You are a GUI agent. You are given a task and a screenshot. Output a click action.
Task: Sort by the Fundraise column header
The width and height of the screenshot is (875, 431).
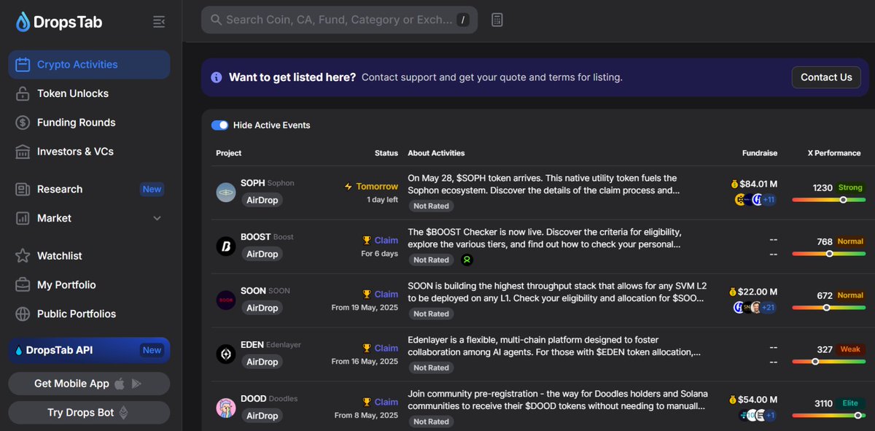[x=760, y=153]
